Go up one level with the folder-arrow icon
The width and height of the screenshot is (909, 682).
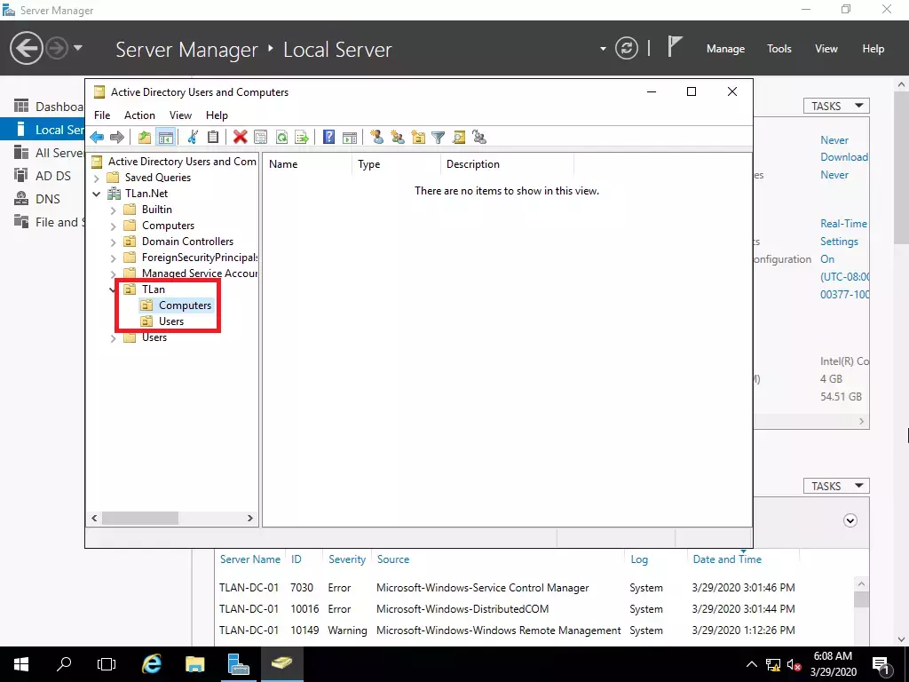click(x=145, y=138)
